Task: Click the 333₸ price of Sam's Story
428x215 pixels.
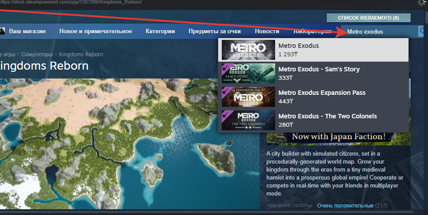Action: [x=285, y=78]
